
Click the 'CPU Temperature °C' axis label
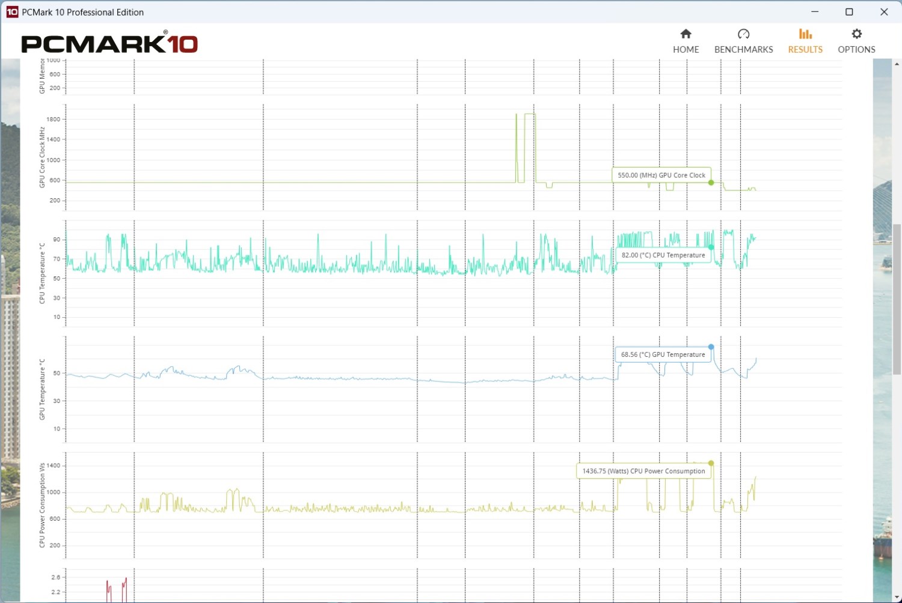pyautogui.click(x=42, y=273)
